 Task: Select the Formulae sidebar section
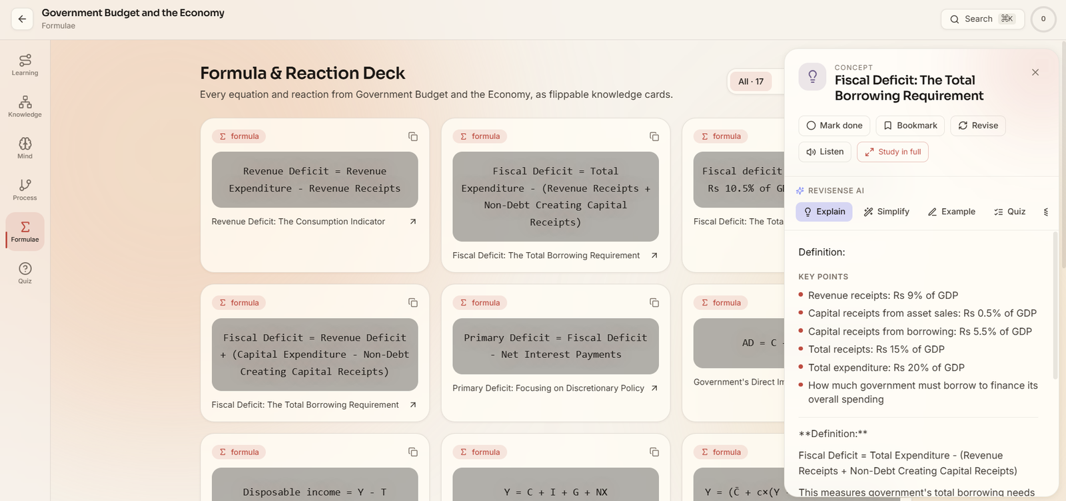pos(25,232)
